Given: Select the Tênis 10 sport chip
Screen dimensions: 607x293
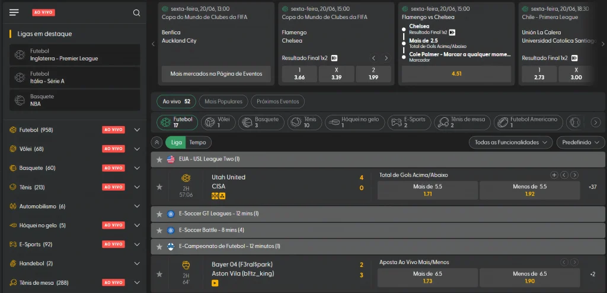Looking at the screenshot, I should pyautogui.click(x=305, y=123).
